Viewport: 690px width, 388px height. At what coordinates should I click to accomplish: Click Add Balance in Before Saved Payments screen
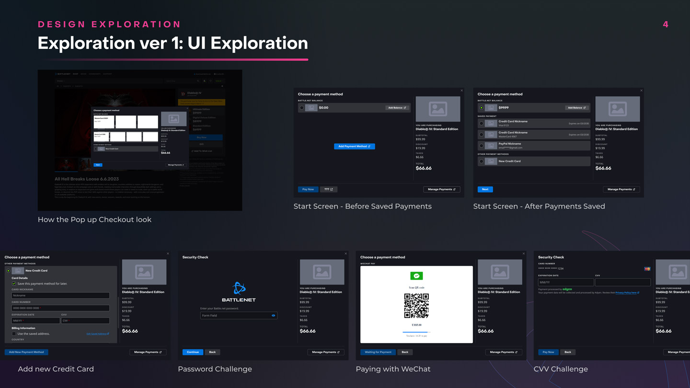point(397,108)
